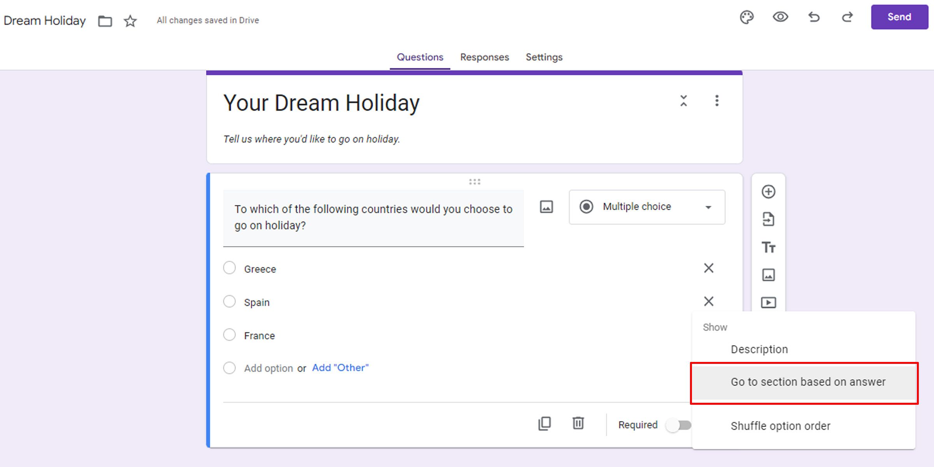Duplicate the holiday question
Viewport: 934px width, 467px height.
[x=544, y=423]
